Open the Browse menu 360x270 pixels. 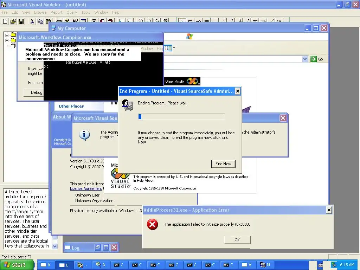click(40, 12)
